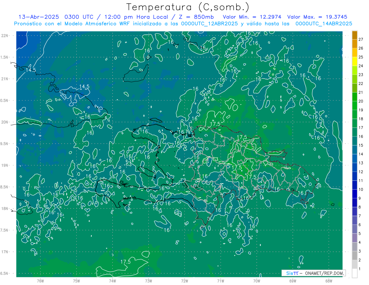Pick the yellow swatch beside 24 on color scale
The height and width of the screenshot is (285, 369).
355,61
